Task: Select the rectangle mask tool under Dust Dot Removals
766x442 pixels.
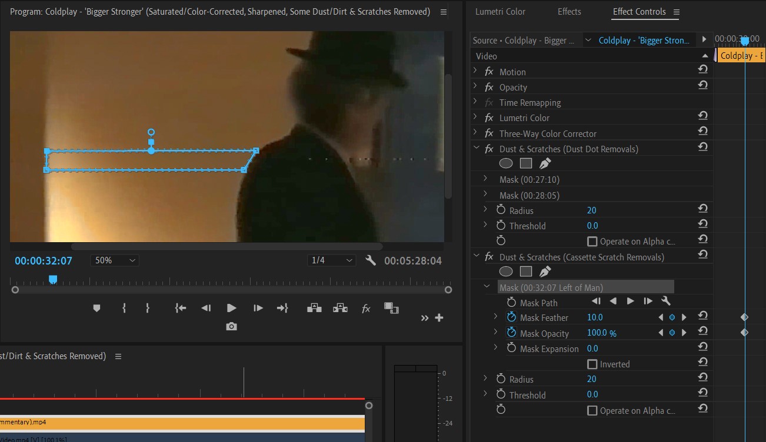Action: (x=526, y=163)
